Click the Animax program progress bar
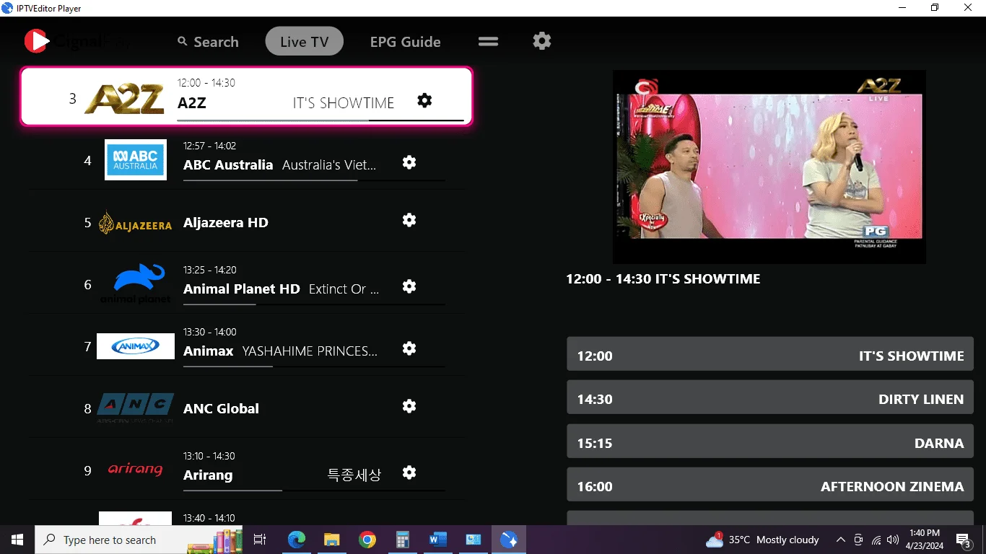Viewport: 986px width, 554px height. coord(314,366)
